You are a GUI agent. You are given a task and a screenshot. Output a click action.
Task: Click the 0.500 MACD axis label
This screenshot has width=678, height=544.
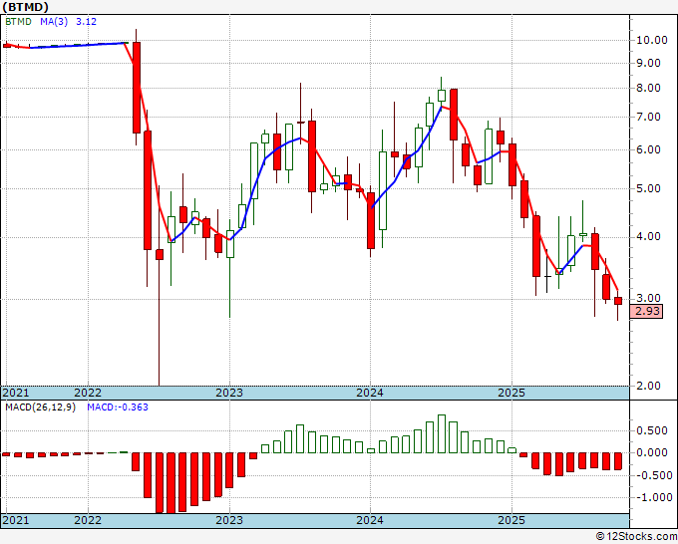click(652, 430)
